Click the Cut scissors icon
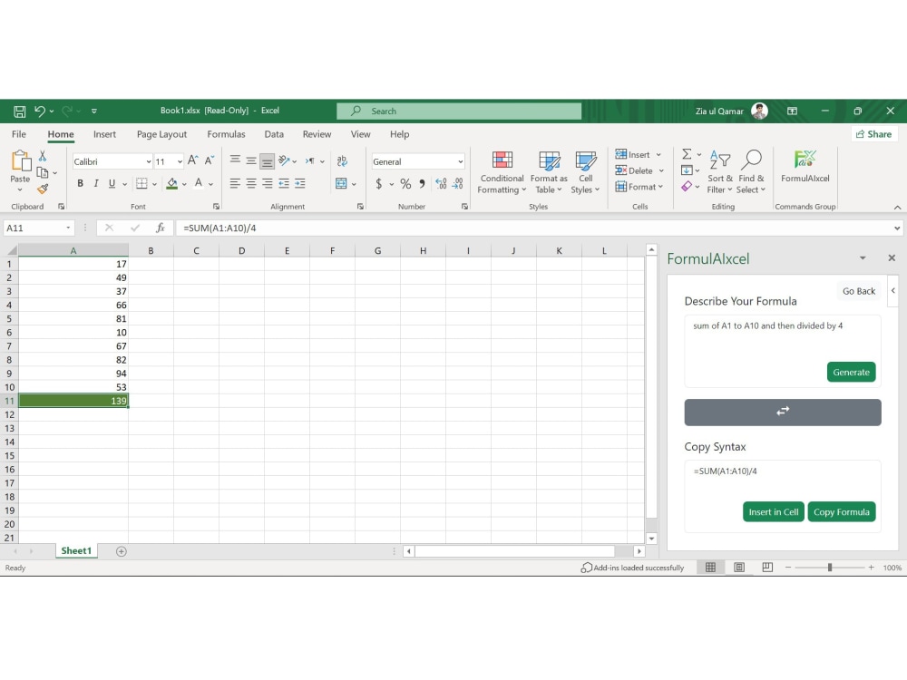907x680 pixels. [43, 156]
